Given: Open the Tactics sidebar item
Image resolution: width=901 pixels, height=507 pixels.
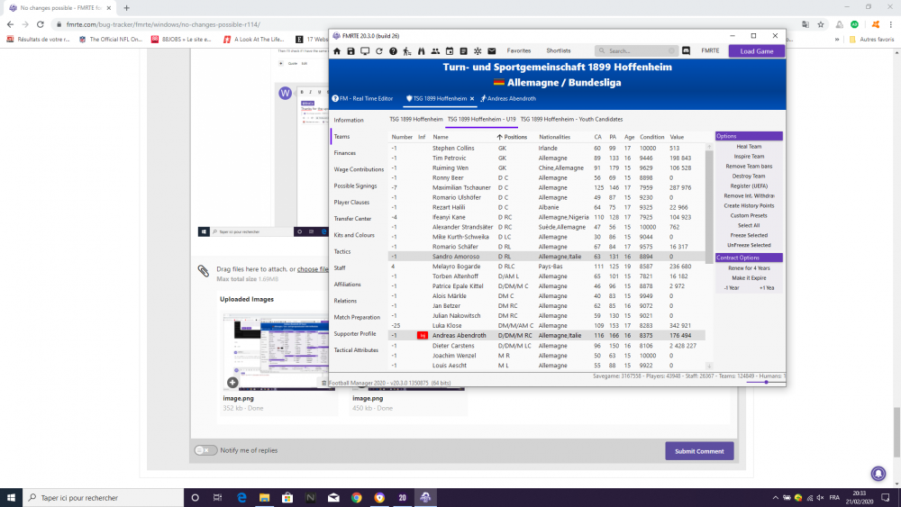Looking at the screenshot, I should (x=342, y=251).
